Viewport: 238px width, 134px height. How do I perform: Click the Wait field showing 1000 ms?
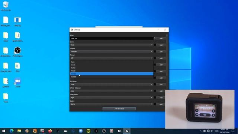click(x=112, y=38)
